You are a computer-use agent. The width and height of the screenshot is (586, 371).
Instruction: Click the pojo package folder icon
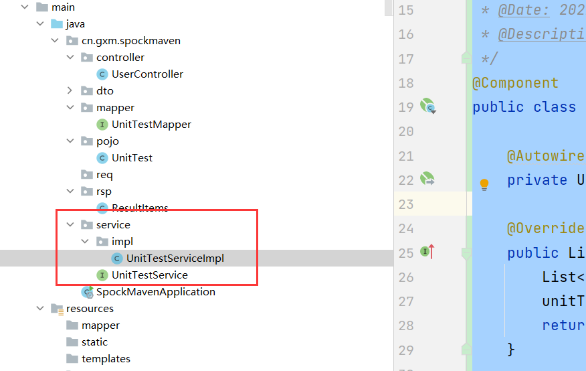tap(87, 141)
